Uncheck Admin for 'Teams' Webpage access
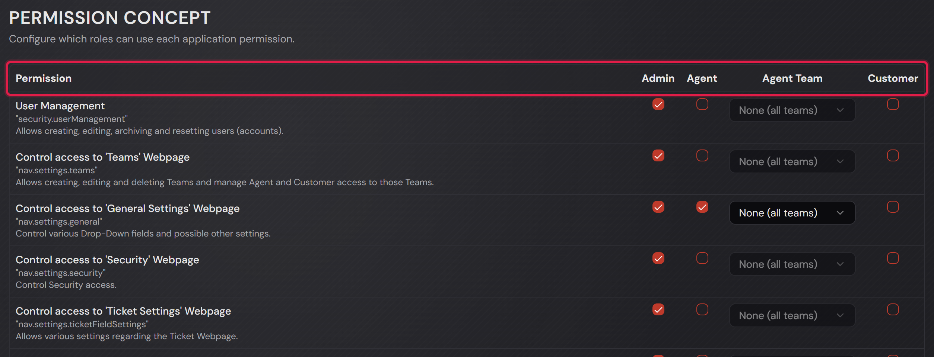 pos(658,156)
